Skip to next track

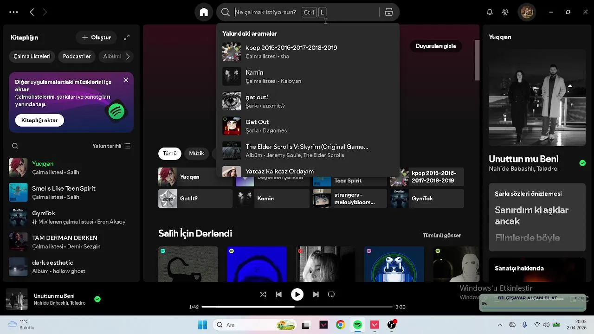point(316,294)
